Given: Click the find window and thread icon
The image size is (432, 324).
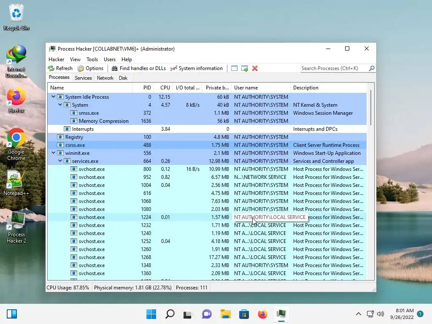Looking at the screenshot, I should 244,68.
